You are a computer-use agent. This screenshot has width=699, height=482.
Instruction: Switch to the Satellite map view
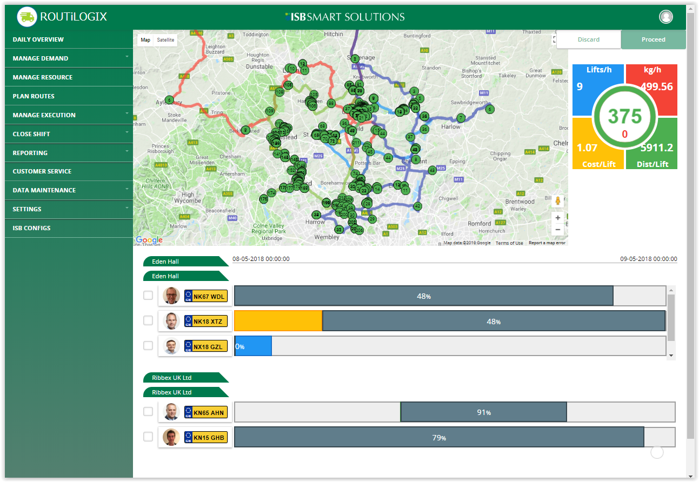[x=165, y=40]
